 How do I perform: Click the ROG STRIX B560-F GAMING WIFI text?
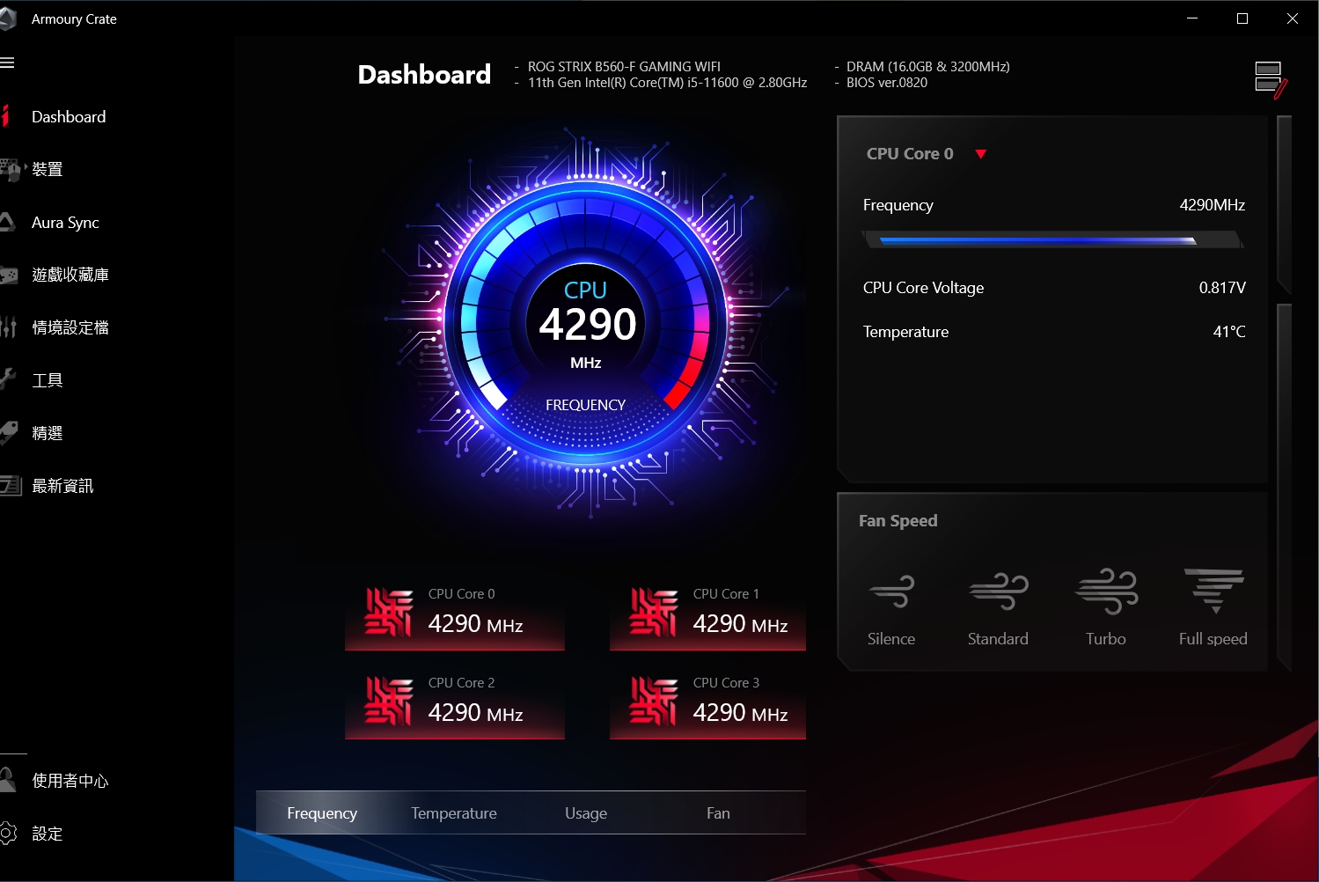(624, 67)
